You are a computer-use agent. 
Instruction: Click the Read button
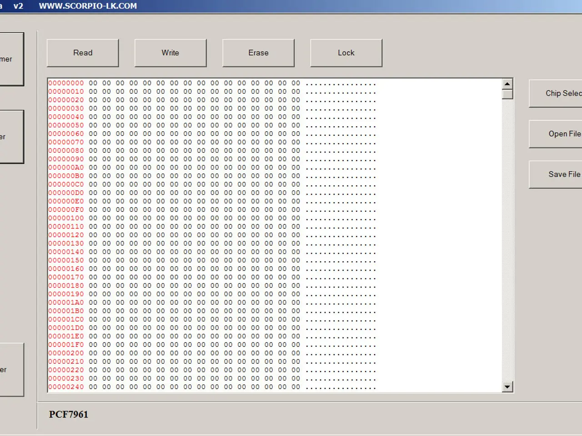point(83,53)
